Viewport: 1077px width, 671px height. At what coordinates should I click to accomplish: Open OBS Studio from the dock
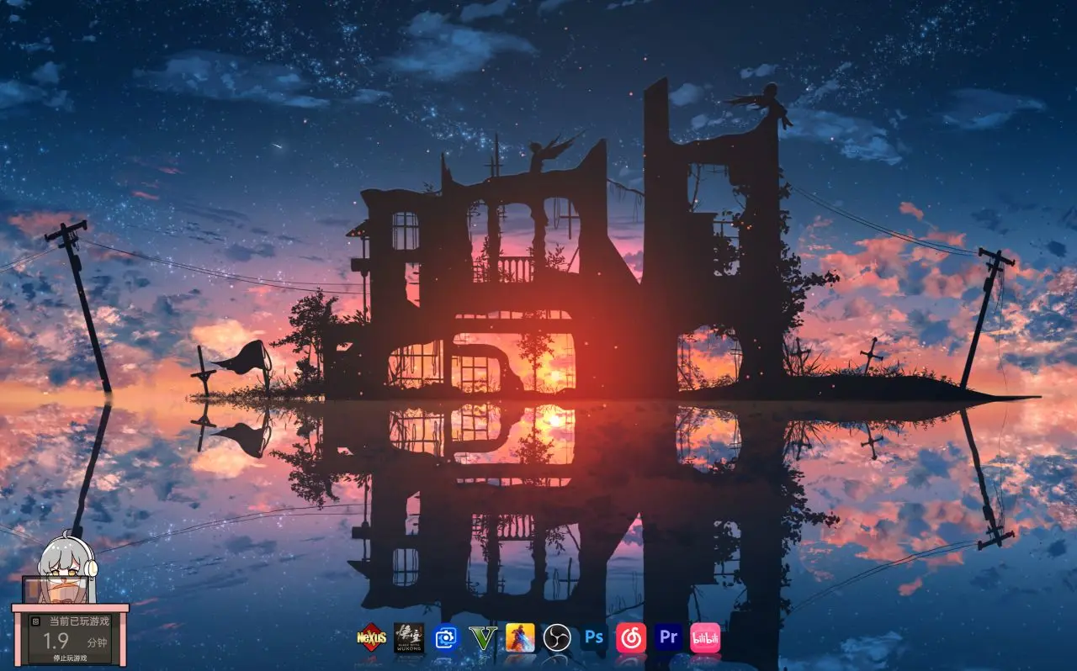pyautogui.click(x=557, y=637)
